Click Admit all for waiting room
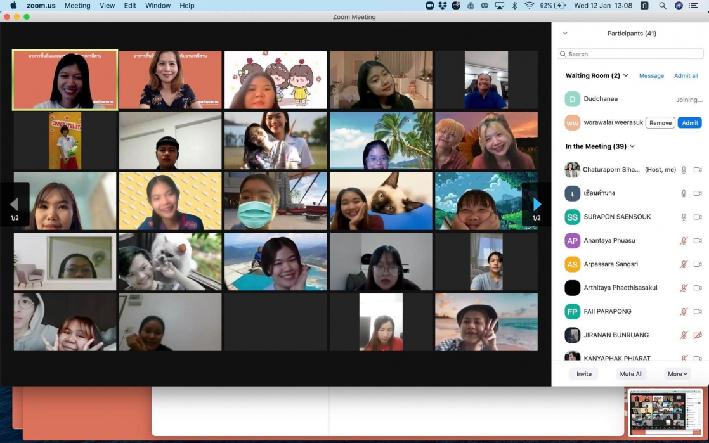Viewport: 709px width, 443px height. coord(686,76)
